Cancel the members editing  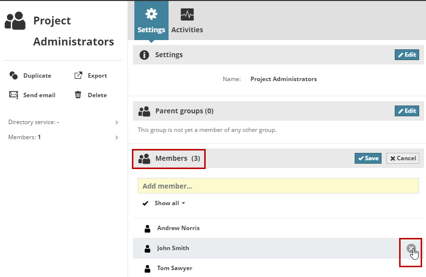403,158
